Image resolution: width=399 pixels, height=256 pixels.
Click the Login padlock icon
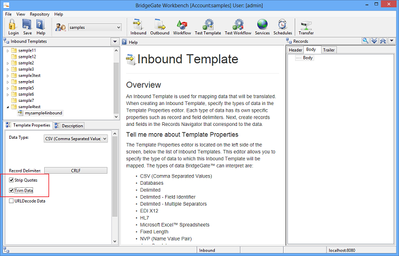click(13, 25)
